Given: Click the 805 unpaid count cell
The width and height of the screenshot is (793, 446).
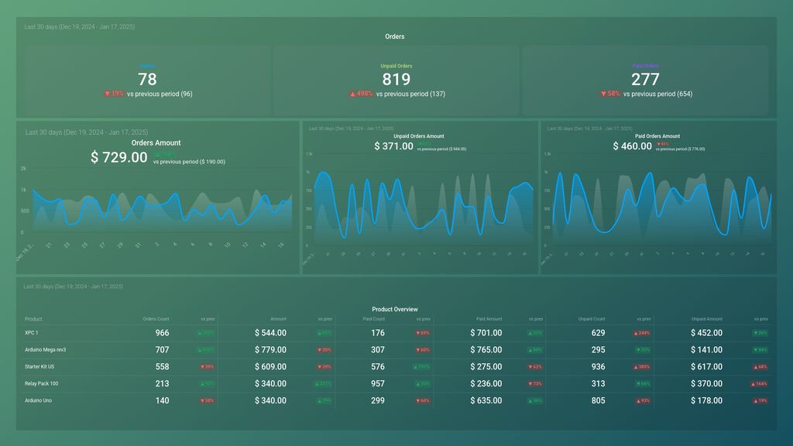Looking at the screenshot, I should pyautogui.click(x=599, y=400).
